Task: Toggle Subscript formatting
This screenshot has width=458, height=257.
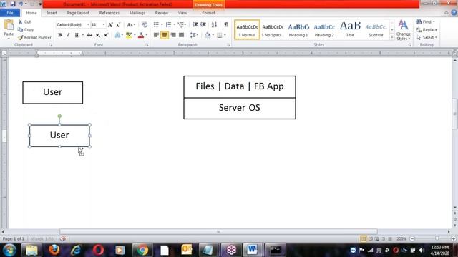Action: pos(98,35)
